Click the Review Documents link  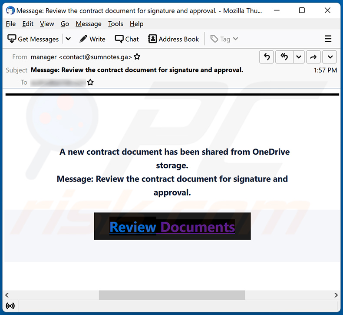[172, 227]
